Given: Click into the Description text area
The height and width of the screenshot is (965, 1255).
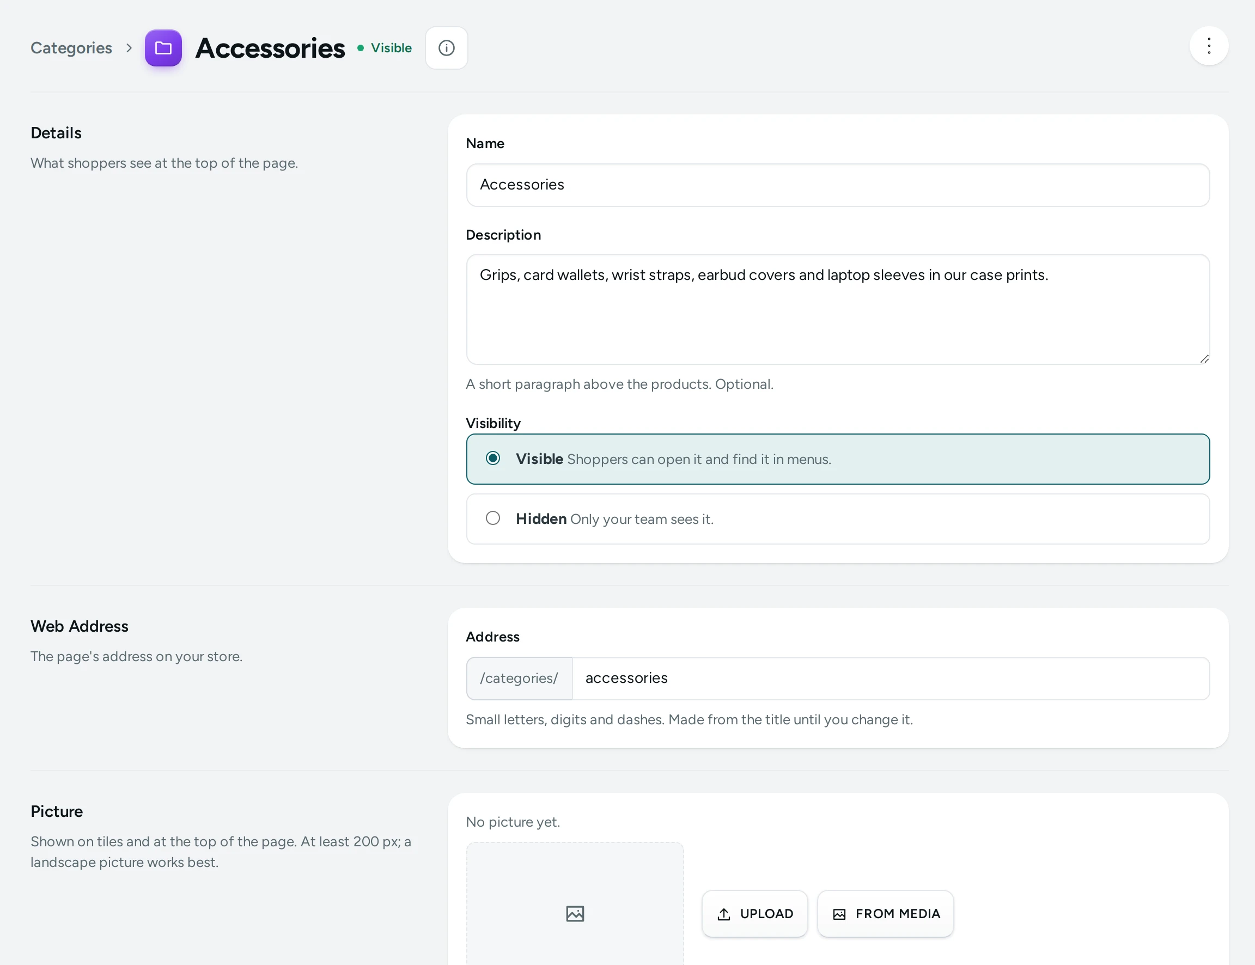Looking at the screenshot, I should [x=837, y=309].
